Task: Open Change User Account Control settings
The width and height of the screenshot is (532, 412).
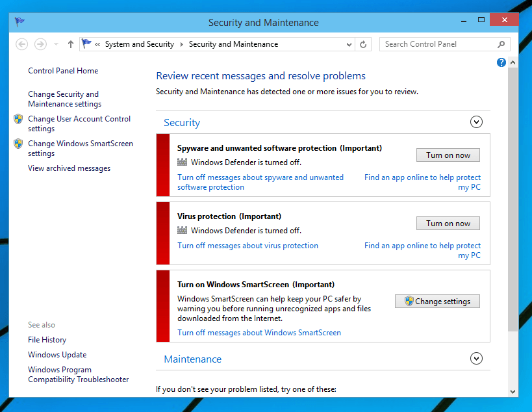Action: 79,123
